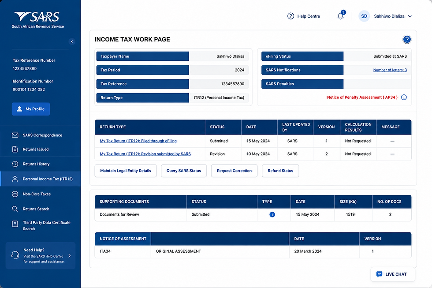Click Maintain Legal Entity Details button

point(126,171)
